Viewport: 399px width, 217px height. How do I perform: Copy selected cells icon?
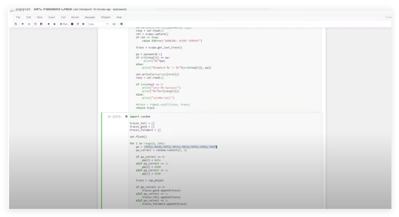(x=35, y=24)
